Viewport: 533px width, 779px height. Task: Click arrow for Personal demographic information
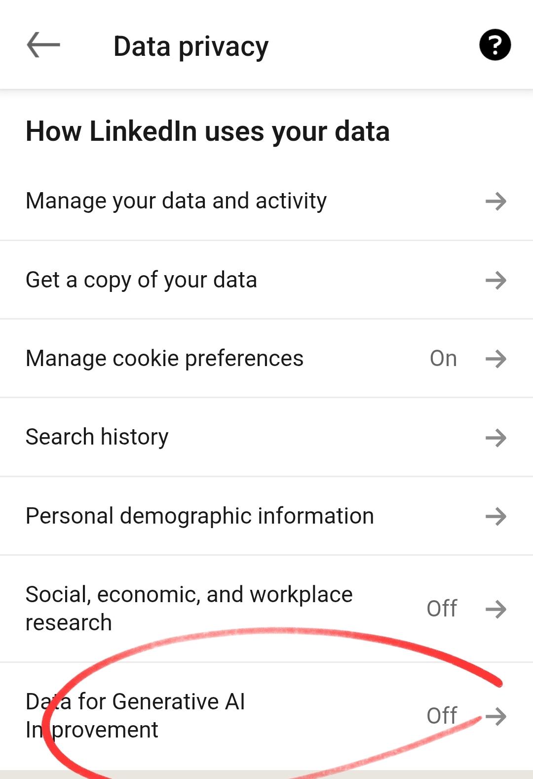tap(496, 516)
